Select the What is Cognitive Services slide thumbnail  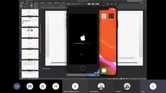point(30,65)
